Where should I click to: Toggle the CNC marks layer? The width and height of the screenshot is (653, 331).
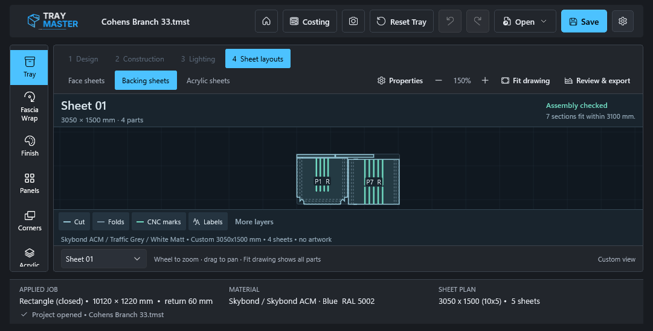click(x=158, y=222)
